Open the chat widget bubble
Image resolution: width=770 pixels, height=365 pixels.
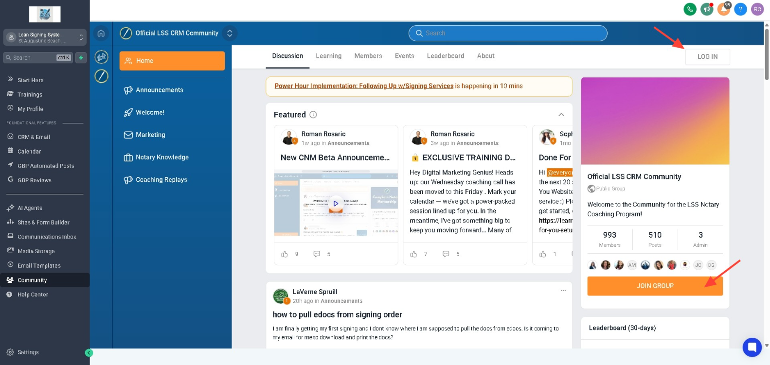tap(752, 347)
